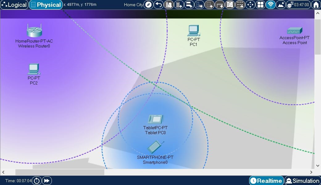Open the cable pegboard icon
Screen dimensions: 321x185
click(230, 5)
